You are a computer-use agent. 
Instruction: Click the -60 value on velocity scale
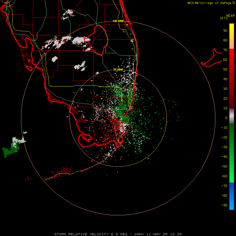pyautogui.click(x=224, y=176)
